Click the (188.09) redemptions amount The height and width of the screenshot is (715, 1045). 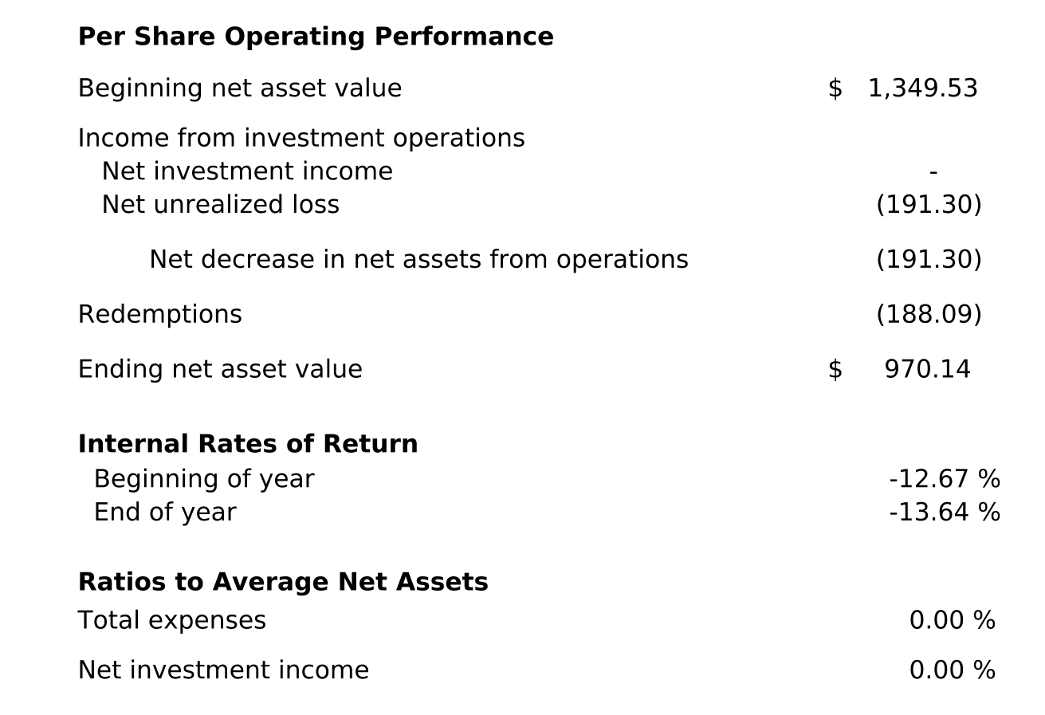pos(929,314)
